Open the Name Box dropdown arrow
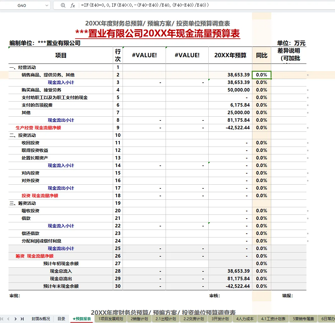This screenshot has height=323, width=335. (47, 5)
